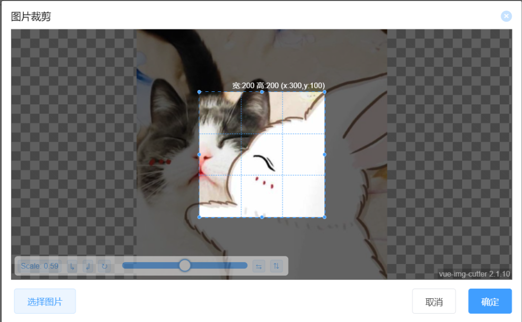Screen dimensions: 522x322
Task: Click the first rotate icon beside Scale label
Action: point(72,266)
